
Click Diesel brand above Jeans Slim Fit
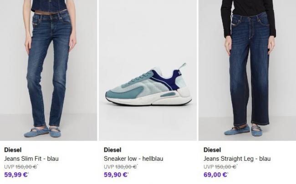[x=13, y=150]
